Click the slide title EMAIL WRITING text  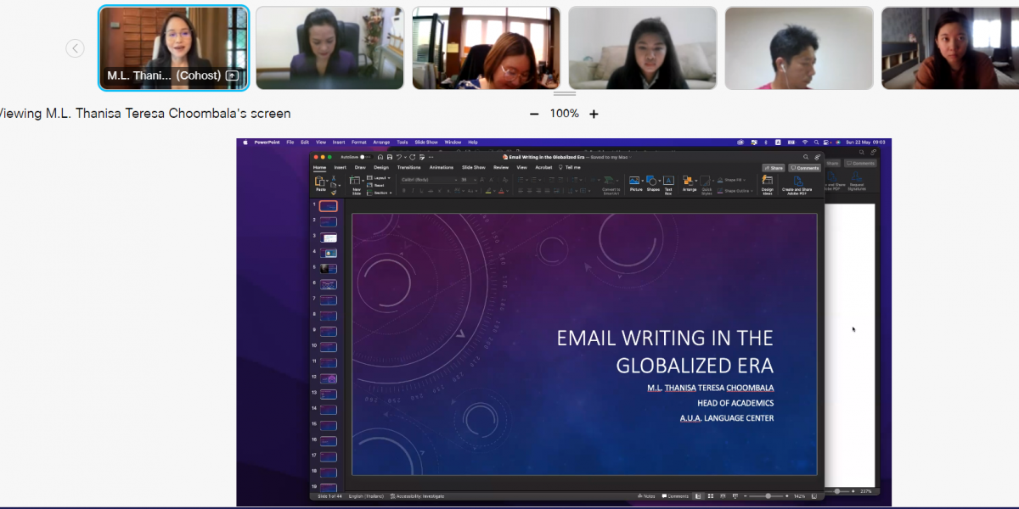[x=665, y=351]
